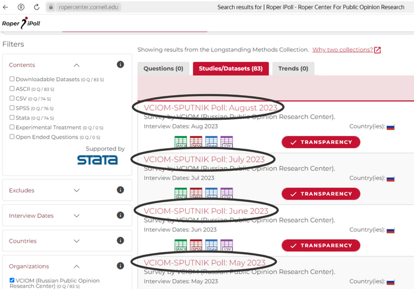The image size is (414, 289).
Task: Download CSV dataset for July 2023 poll
Action: pos(227,193)
